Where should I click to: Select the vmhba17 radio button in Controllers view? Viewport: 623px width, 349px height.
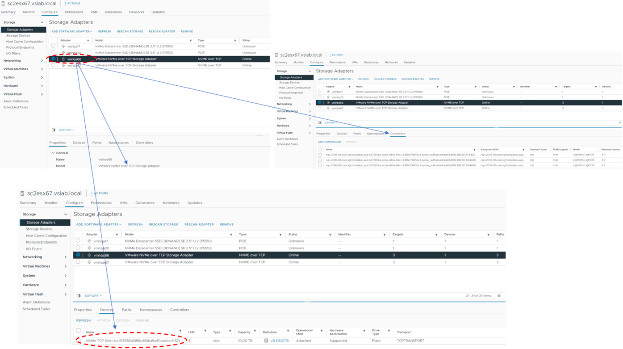[320, 92]
